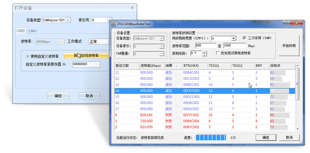Screen dimensions: 310x153
Task: Decrease 探测系数 with down stepper arrow
Action: (205, 54)
